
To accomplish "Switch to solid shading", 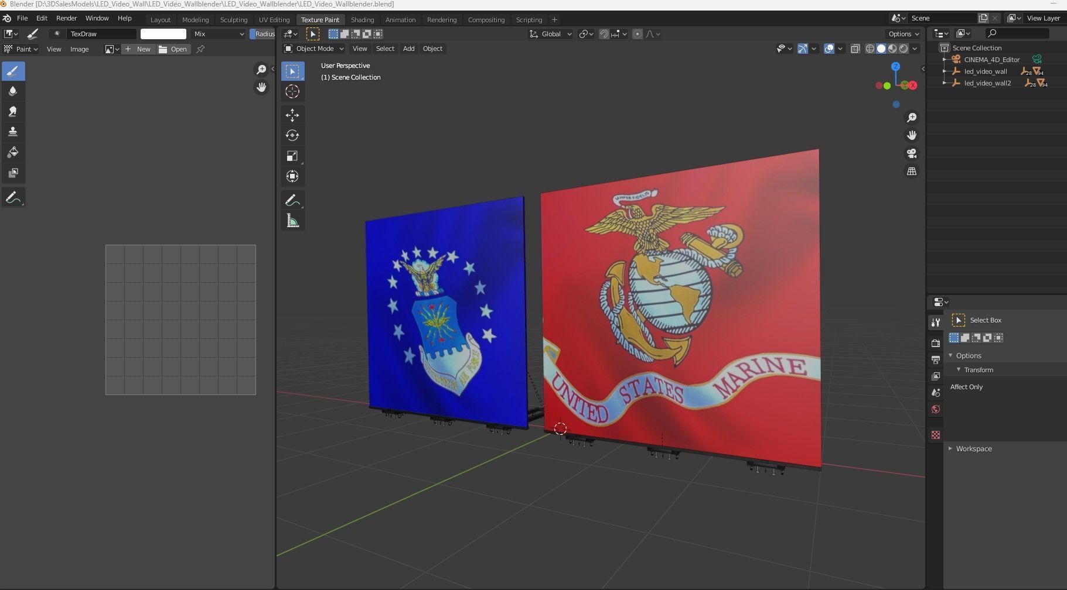I will pyautogui.click(x=881, y=49).
